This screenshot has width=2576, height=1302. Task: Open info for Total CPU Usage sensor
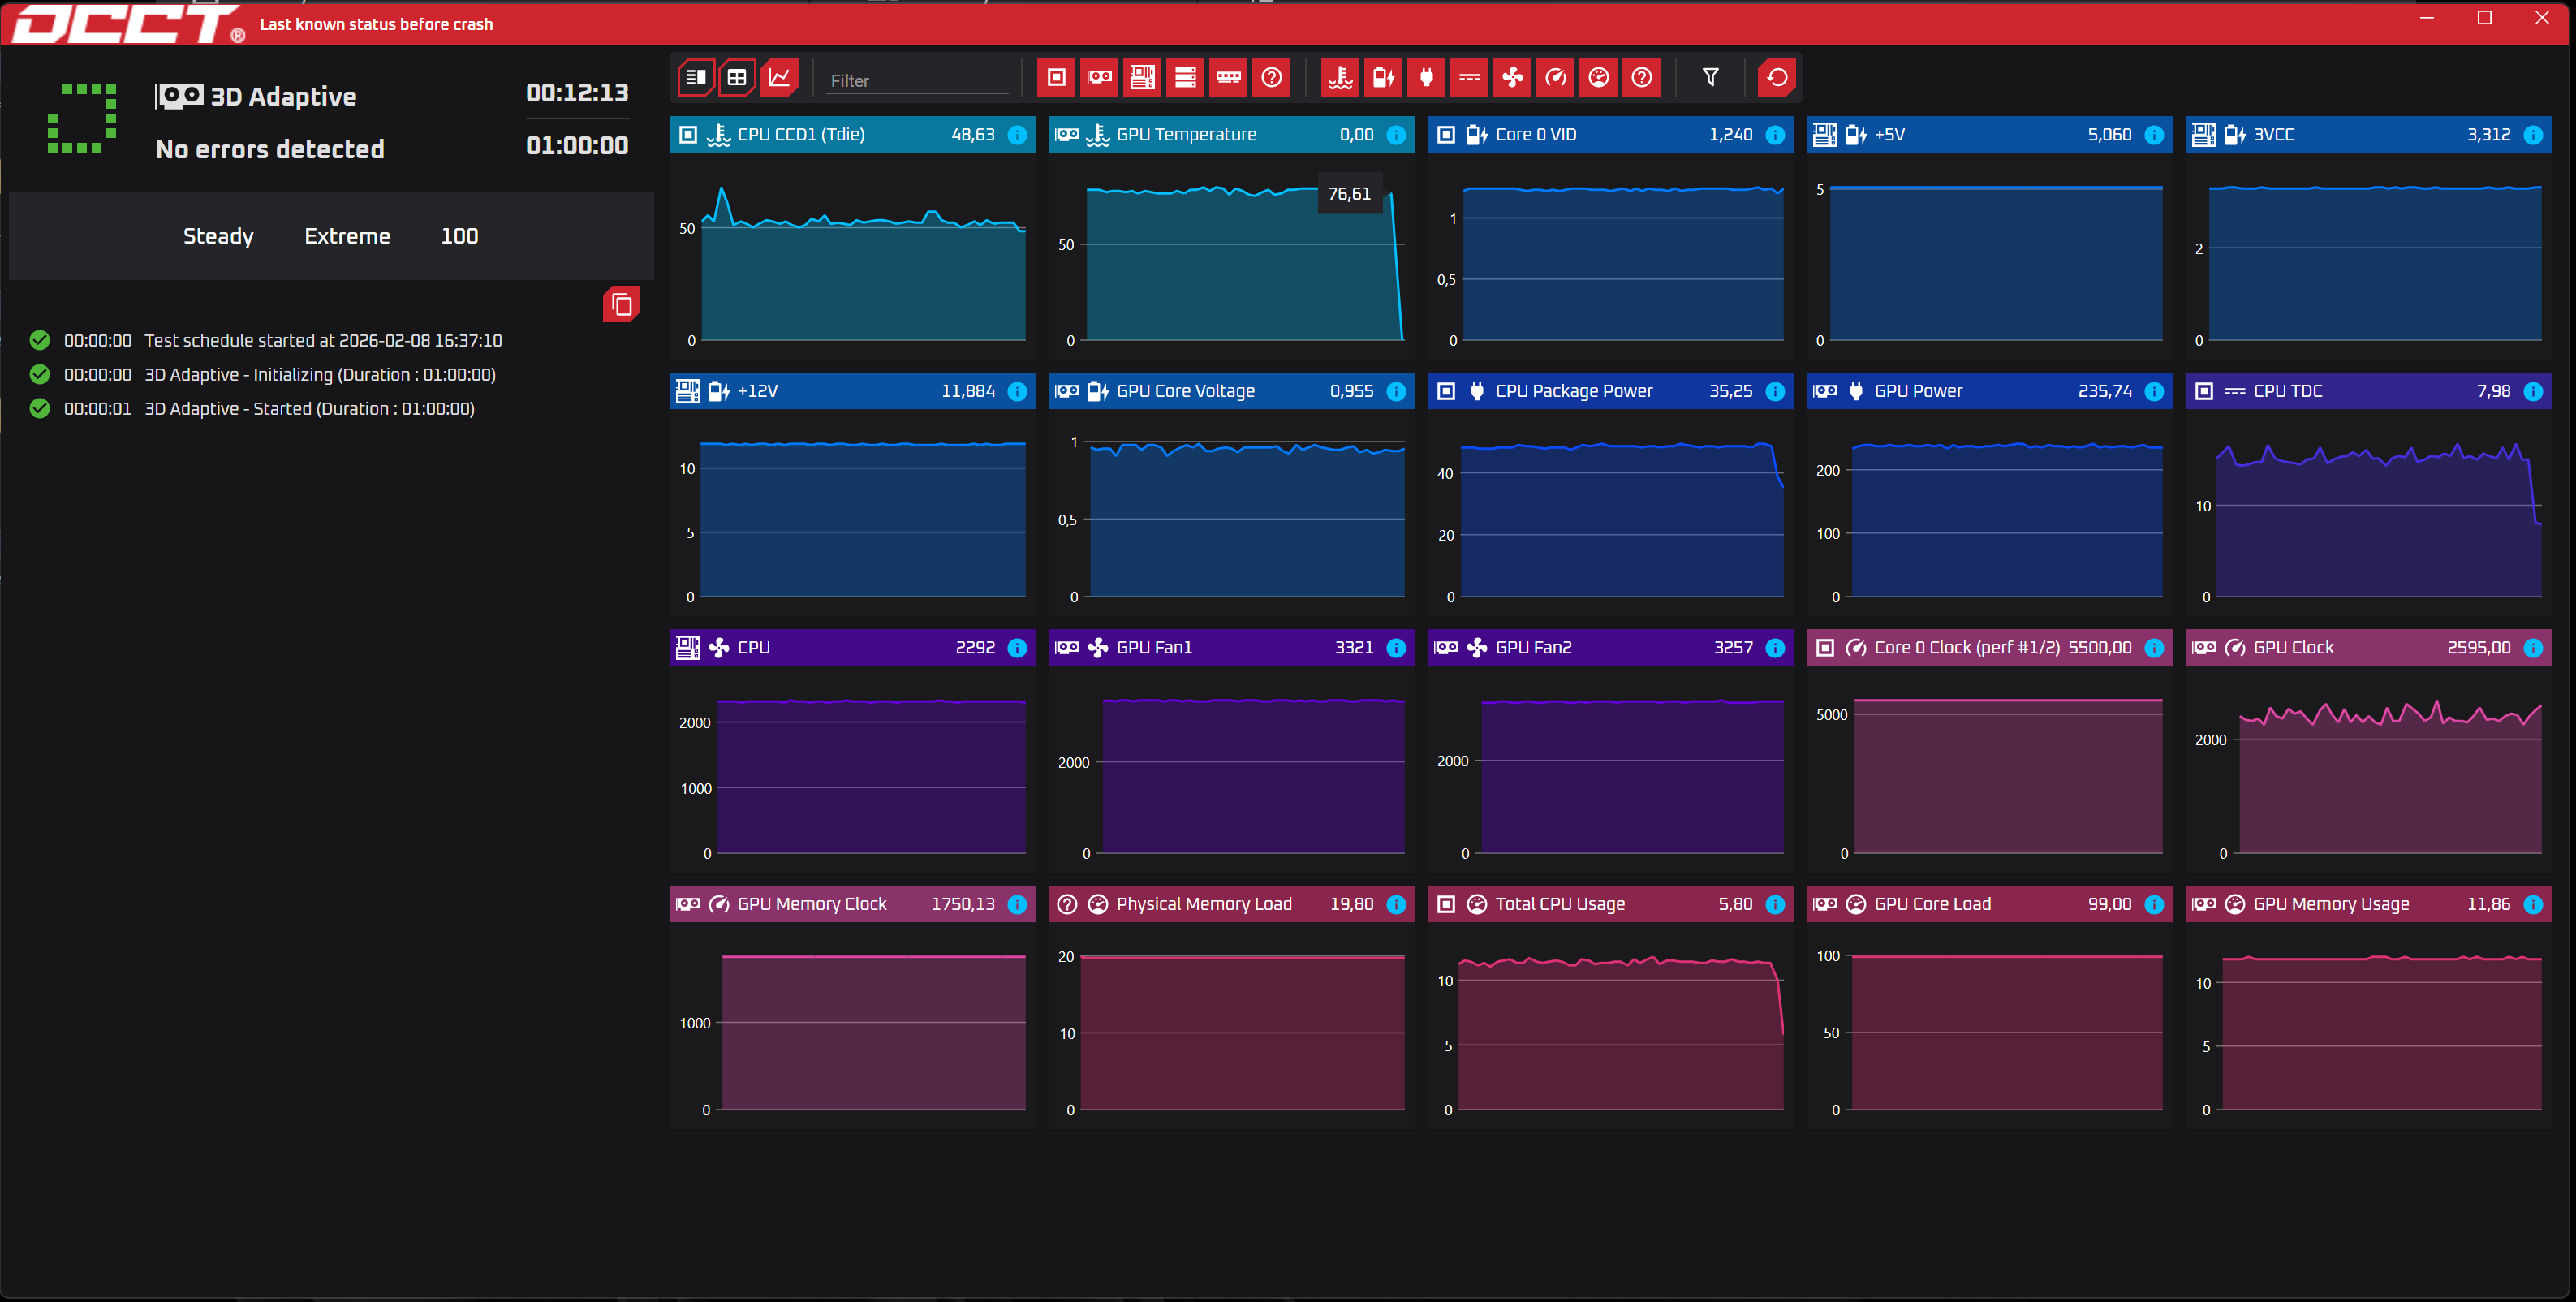click(1775, 905)
